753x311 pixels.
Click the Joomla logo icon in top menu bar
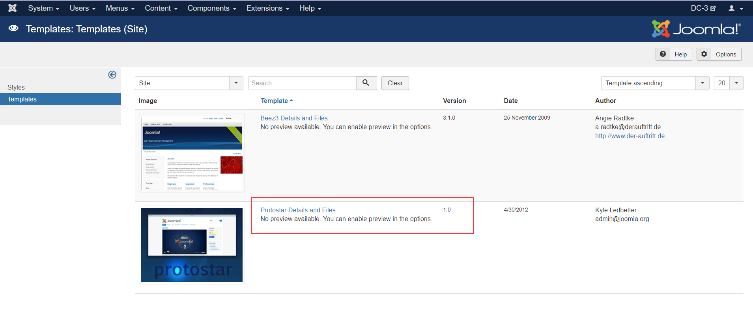(13, 8)
